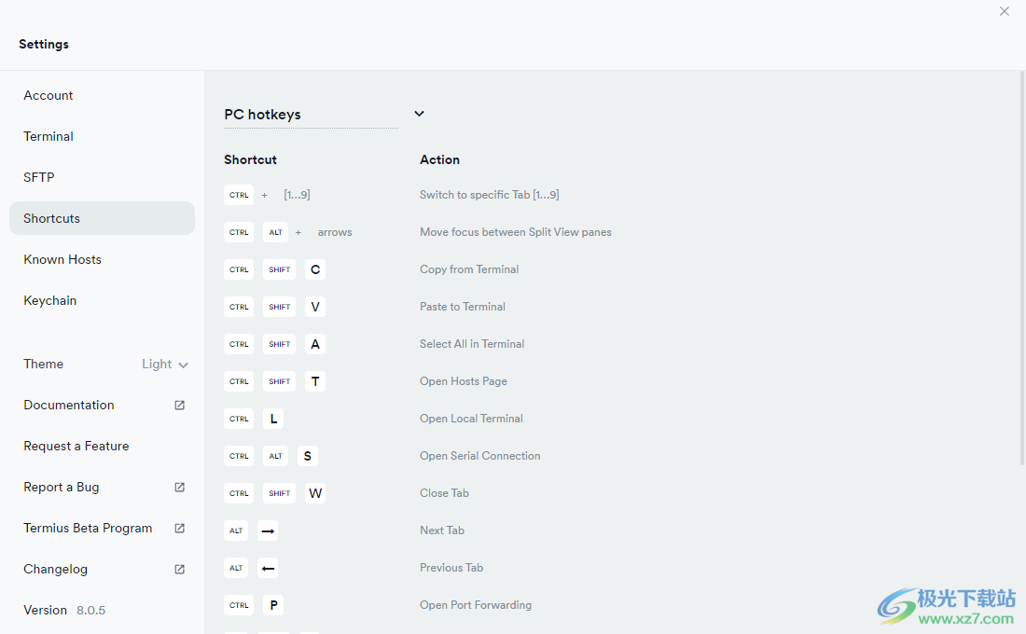
Task: Click the CTRL key in Open Port Forwarding row
Action: coord(239,605)
